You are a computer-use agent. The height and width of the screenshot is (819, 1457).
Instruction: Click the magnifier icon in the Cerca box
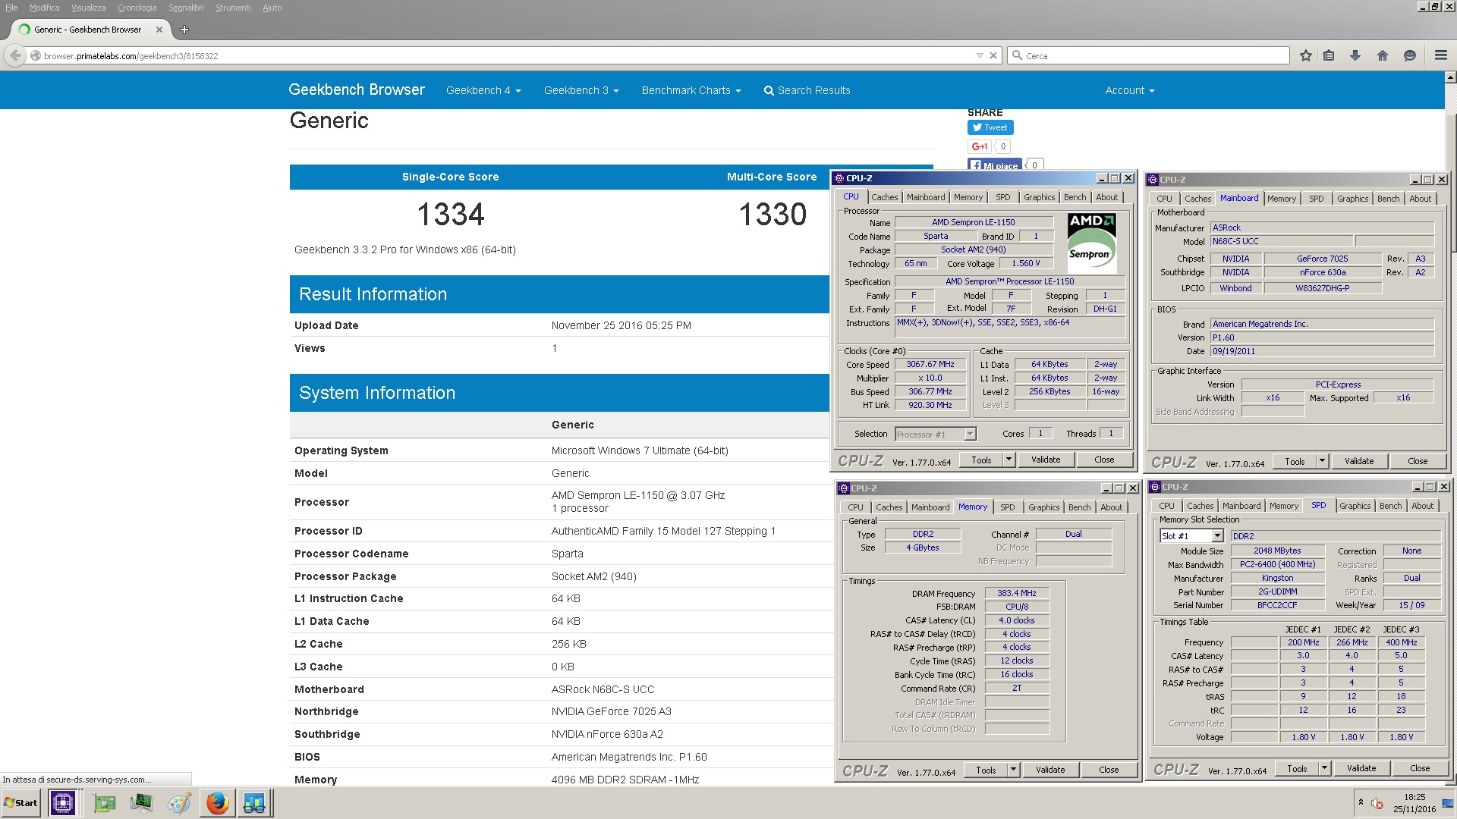pos(1018,55)
